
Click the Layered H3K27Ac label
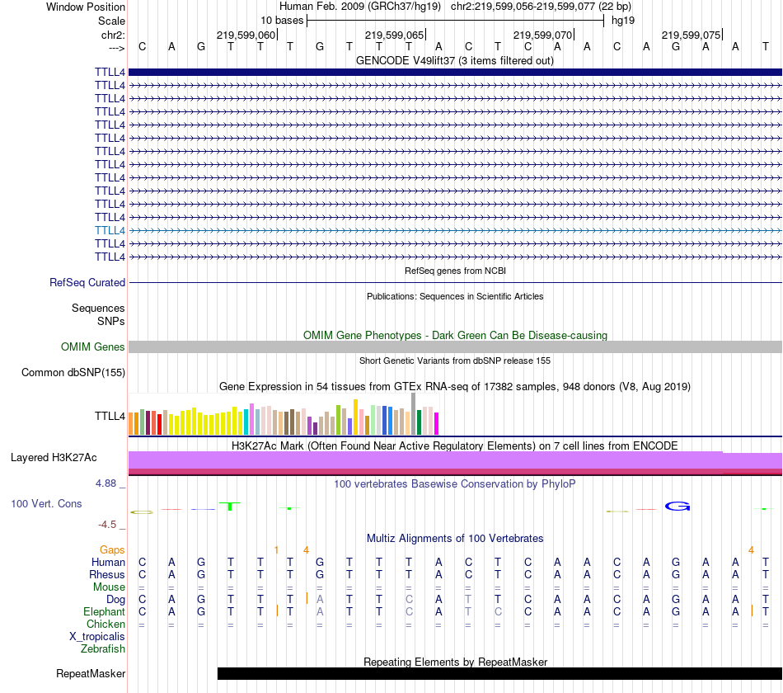point(54,458)
